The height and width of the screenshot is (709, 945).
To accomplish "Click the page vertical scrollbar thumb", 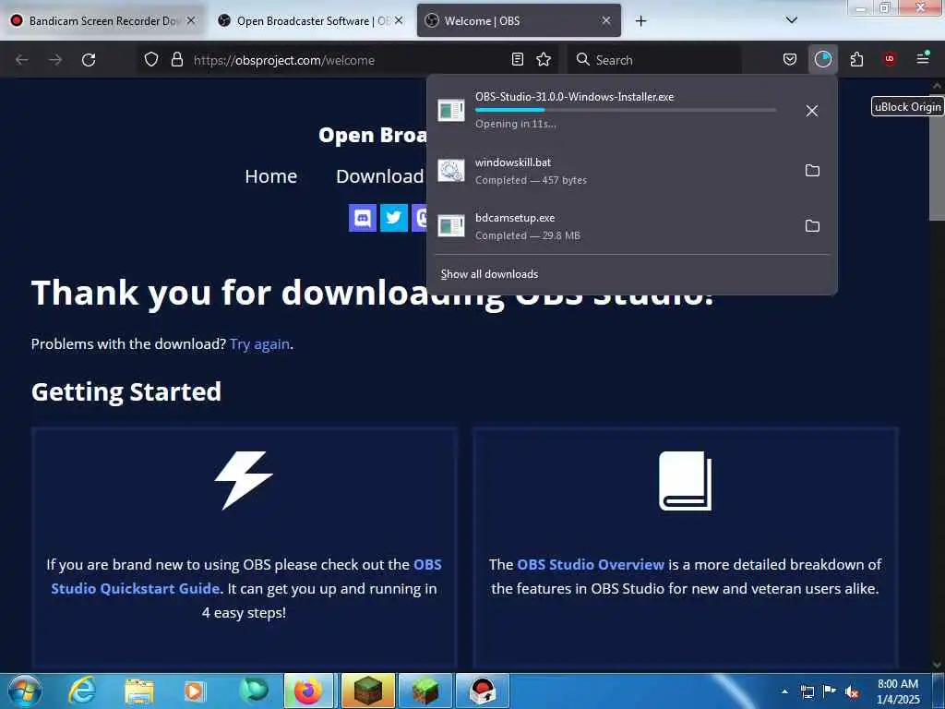I will coord(937,157).
